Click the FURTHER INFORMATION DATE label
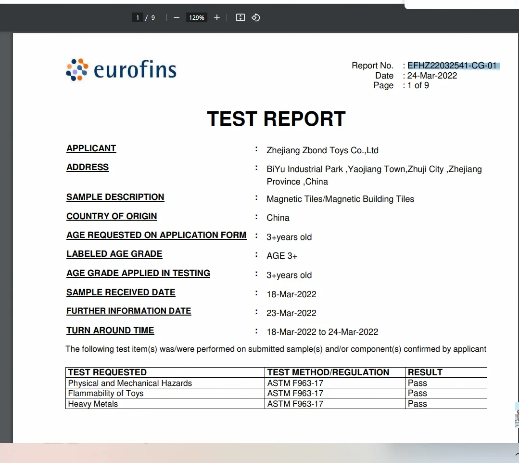 [x=129, y=311]
